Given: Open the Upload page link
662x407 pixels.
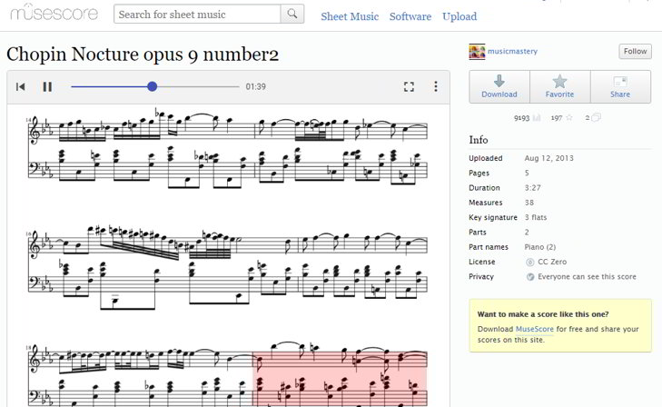Looking at the screenshot, I should click(459, 16).
